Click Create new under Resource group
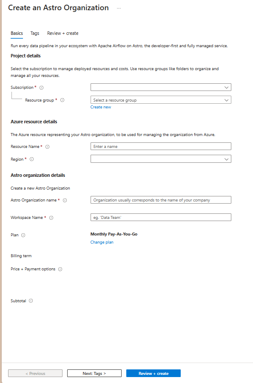Image resolution: width=253 pixels, height=383 pixels. [100, 107]
